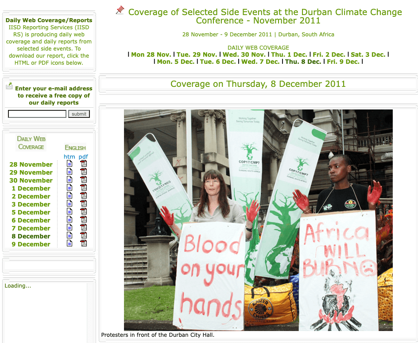Open the HTML report icon for 28 November
Image resolution: width=418 pixels, height=343 pixels.
coord(70,164)
